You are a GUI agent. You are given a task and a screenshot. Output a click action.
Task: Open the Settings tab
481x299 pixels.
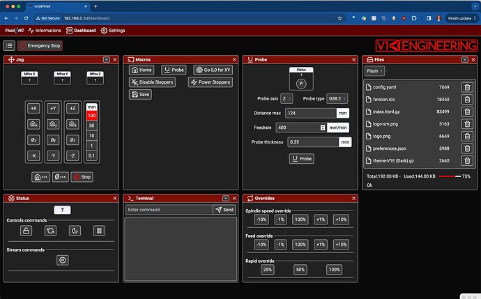113,31
